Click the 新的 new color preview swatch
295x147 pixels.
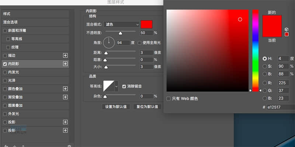tap(272, 21)
